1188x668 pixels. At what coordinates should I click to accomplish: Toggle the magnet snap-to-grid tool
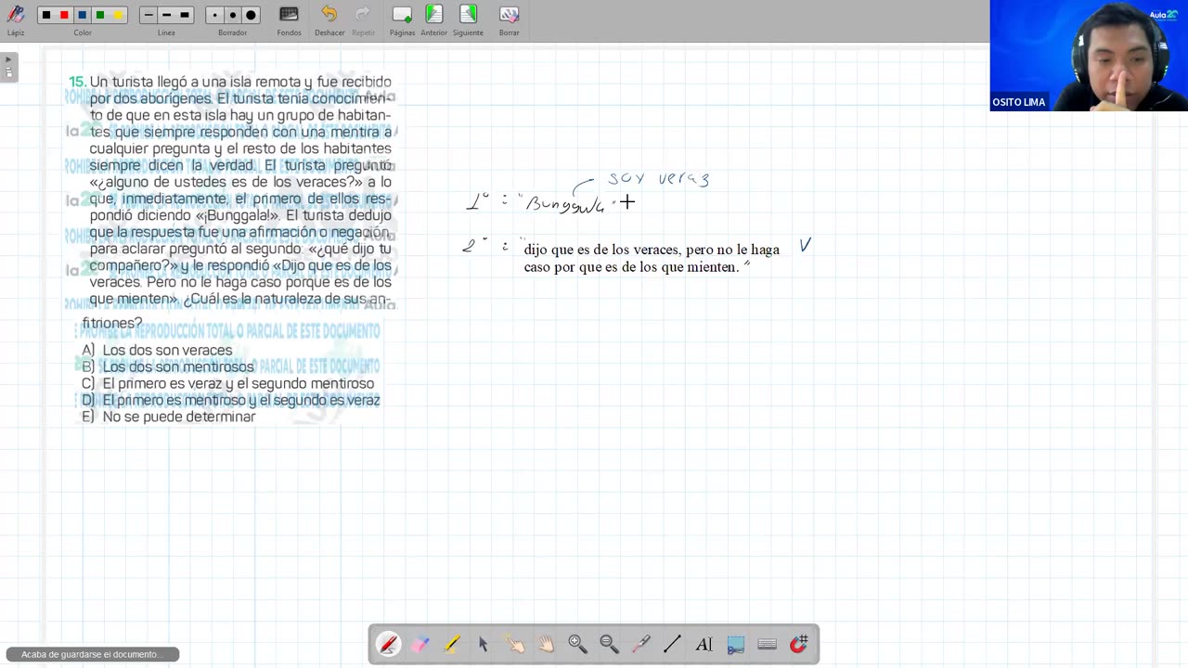pos(799,644)
